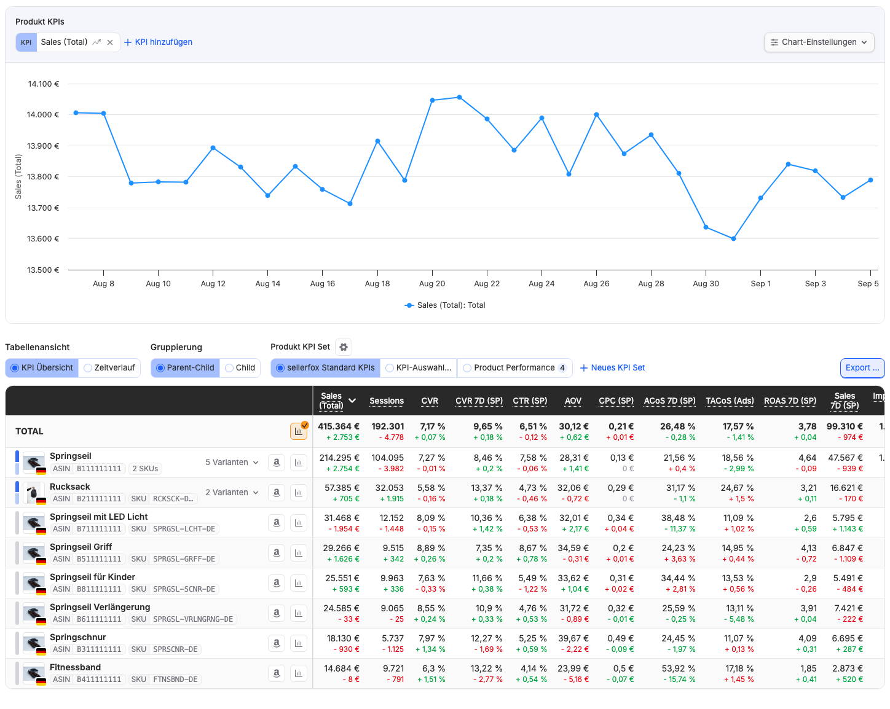
Task: Select Parent-Child grouping
Action: 185,368
